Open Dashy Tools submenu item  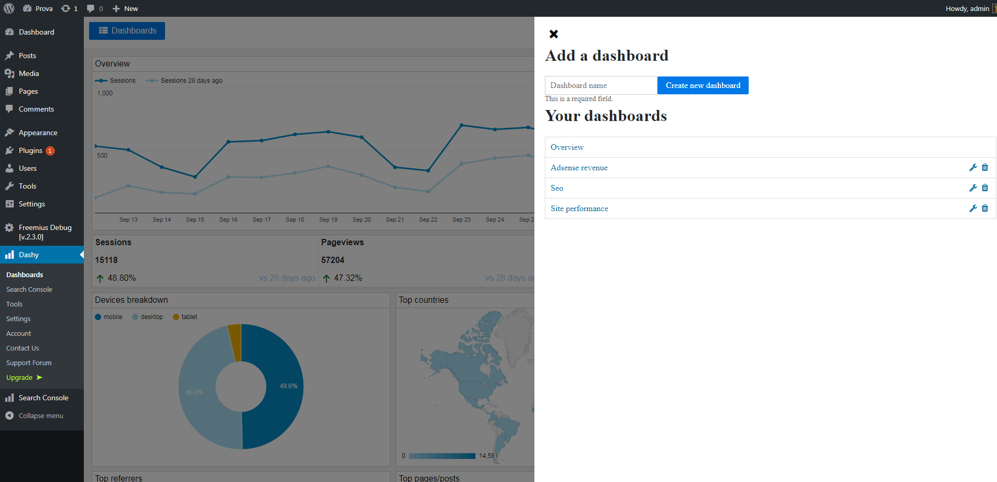pyautogui.click(x=14, y=304)
